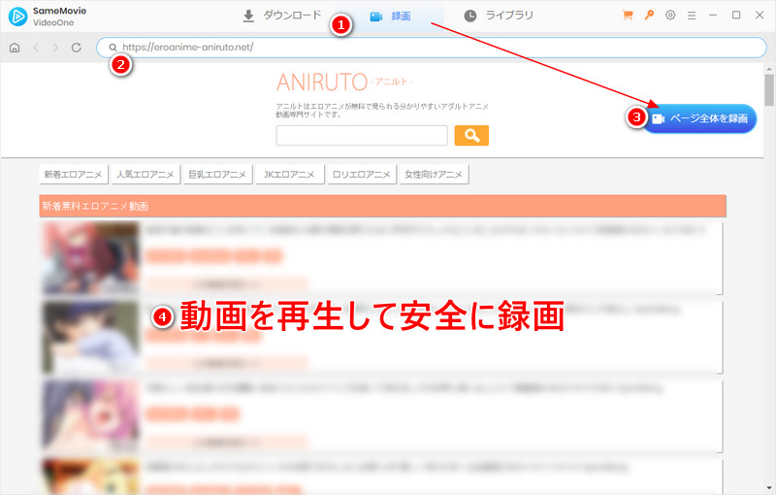The width and height of the screenshot is (776, 495).
Task: Close the SameMovie window
Action: click(760, 16)
